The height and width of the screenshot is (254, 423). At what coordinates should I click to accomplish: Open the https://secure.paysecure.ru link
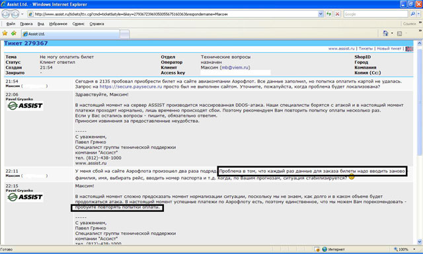(131, 86)
